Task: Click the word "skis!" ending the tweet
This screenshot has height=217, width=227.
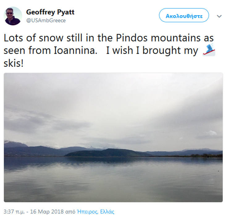Action: [x=14, y=62]
